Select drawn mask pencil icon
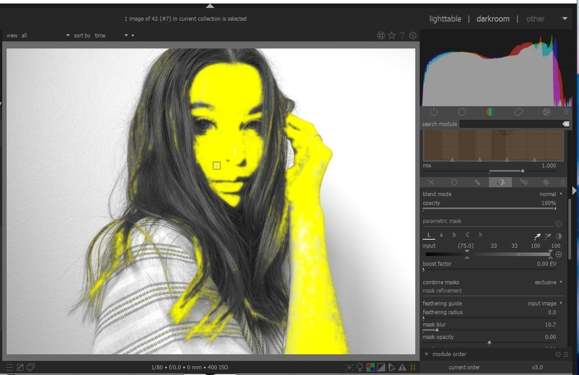This screenshot has height=375, width=579. (477, 182)
